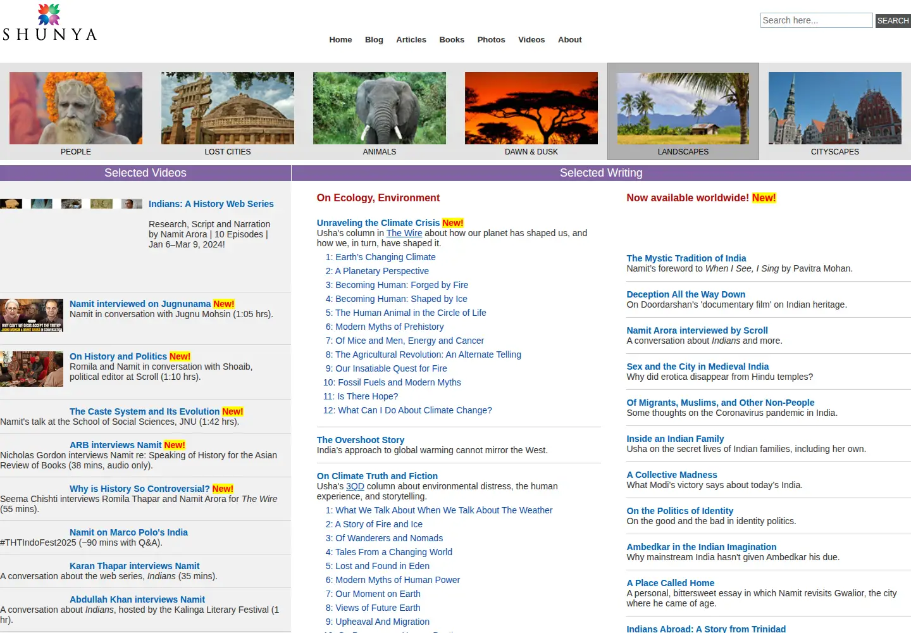Click the Shunya logo
911x633 pixels.
click(49, 23)
